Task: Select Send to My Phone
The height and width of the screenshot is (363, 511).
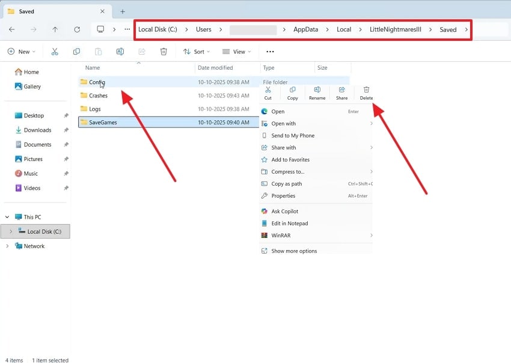Action: (x=316, y=136)
